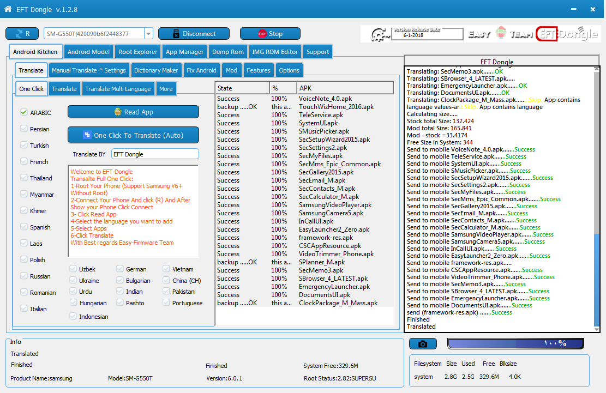Enable the Uzbek checkbox
Image resolution: width=606 pixels, height=393 pixels.
click(73, 269)
